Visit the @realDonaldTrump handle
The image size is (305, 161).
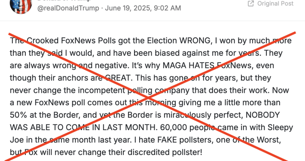coord(68,8)
